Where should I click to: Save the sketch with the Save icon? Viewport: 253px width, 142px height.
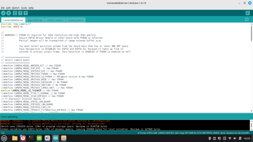[26, 13]
